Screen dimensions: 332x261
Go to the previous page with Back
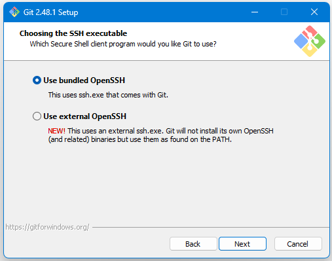193,244
